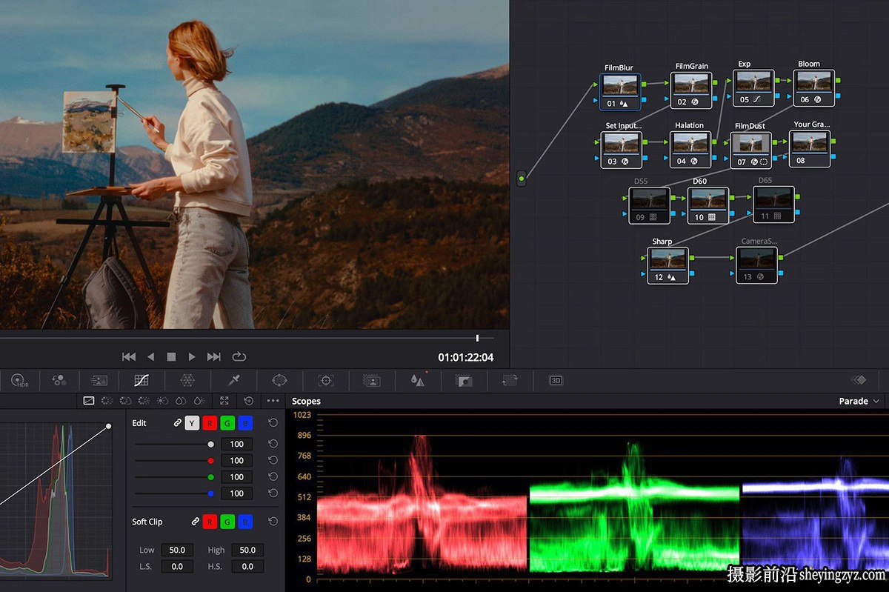Click the viewer scrubber playhead
The height and width of the screenshot is (592, 889).
478,338
